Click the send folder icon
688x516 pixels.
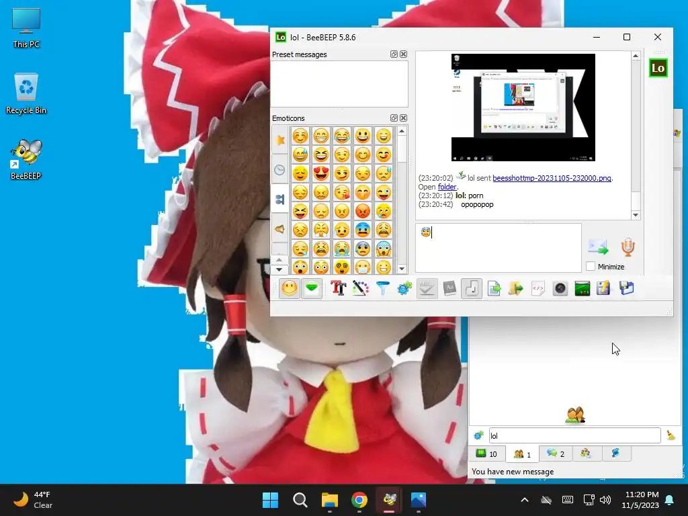(x=516, y=288)
